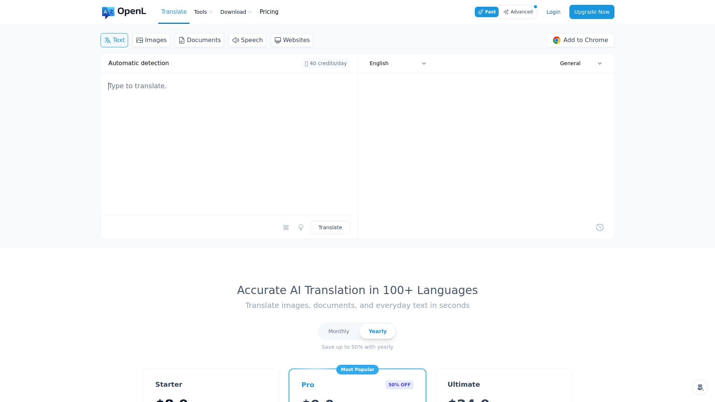Select Monthly billing option
The height and width of the screenshot is (402, 715).
click(339, 331)
